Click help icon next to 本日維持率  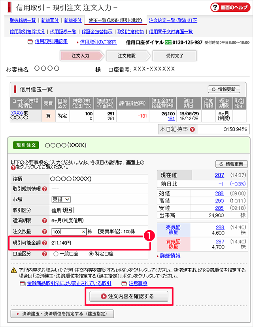coord(192,130)
